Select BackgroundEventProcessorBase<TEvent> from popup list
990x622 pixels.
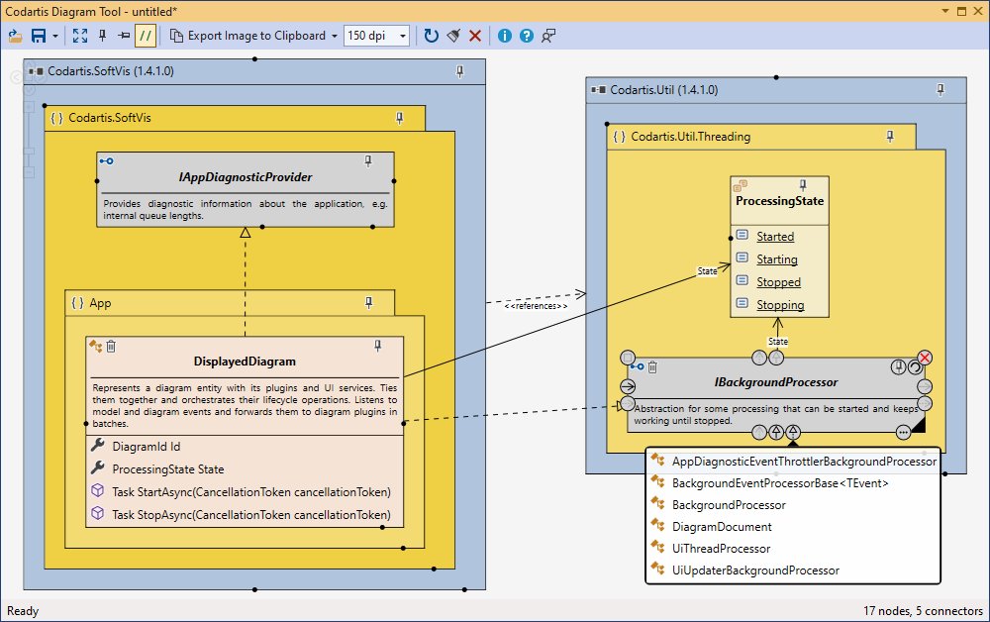pos(793,483)
